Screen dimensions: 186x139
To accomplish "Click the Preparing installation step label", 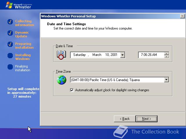I will click(24, 46).
